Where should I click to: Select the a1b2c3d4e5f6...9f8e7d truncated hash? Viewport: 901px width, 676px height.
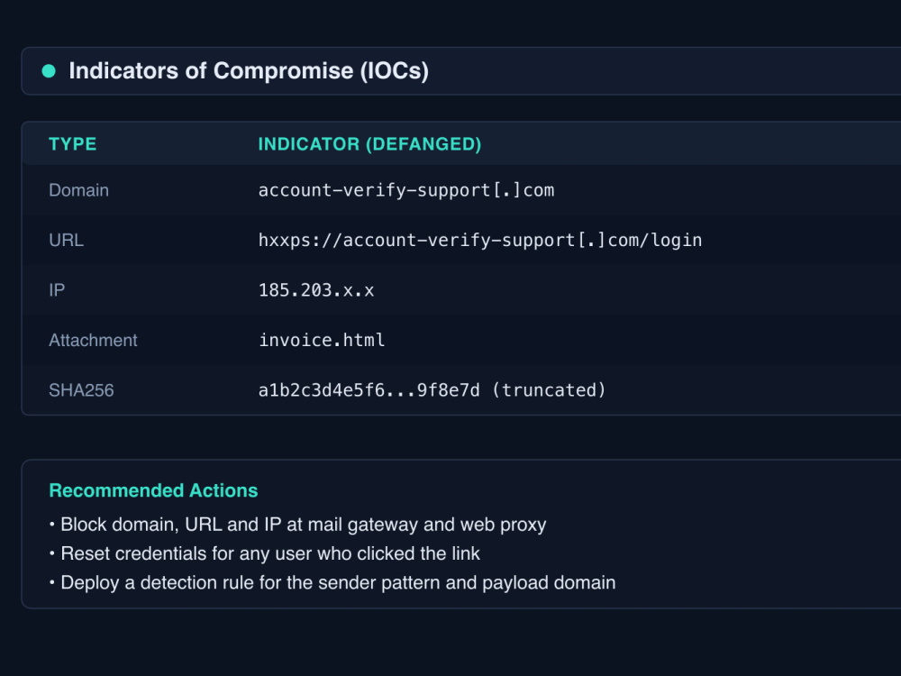pos(432,390)
